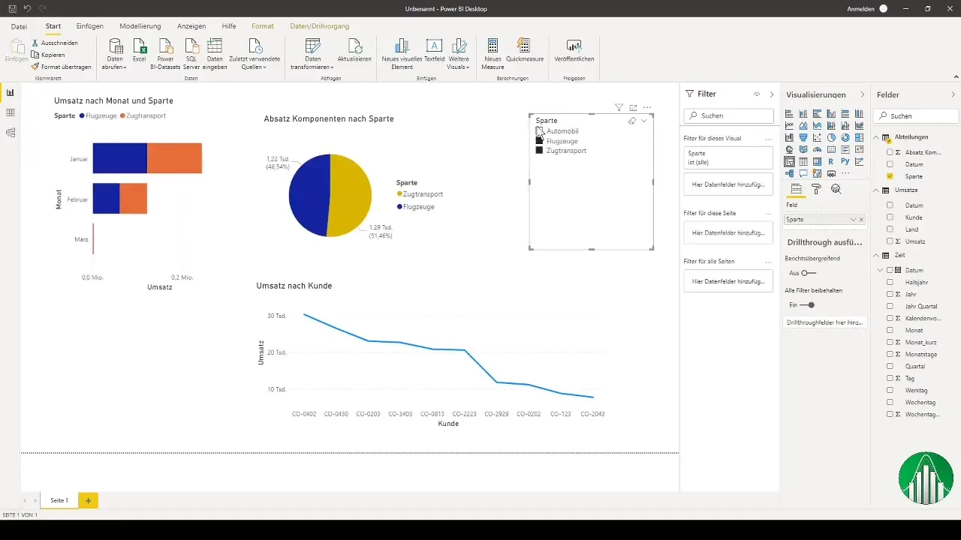Uncheck the Sparte field under Abteilungen
The height and width of the screenshot is (540, 961).
pyautogui.click(x=890, y=175)
